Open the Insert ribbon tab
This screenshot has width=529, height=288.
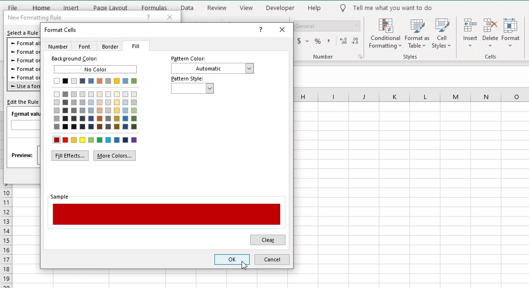coord(71,8)
